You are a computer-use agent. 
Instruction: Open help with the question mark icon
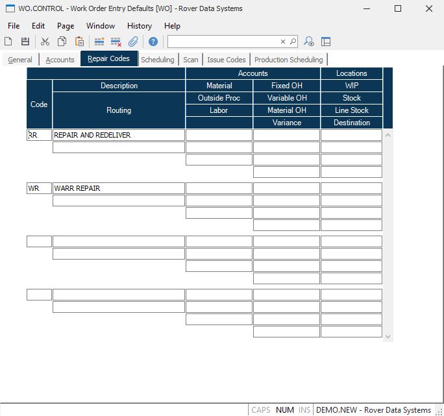click(x=153, y=42)
